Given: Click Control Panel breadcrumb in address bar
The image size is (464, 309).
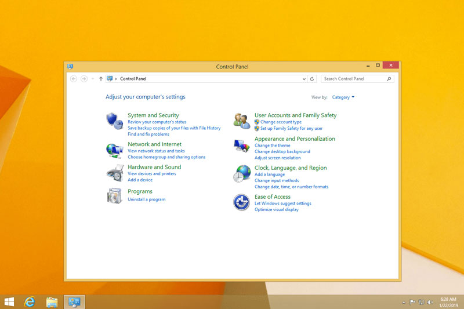Looking at the screenshot, I should coord(133,79).
